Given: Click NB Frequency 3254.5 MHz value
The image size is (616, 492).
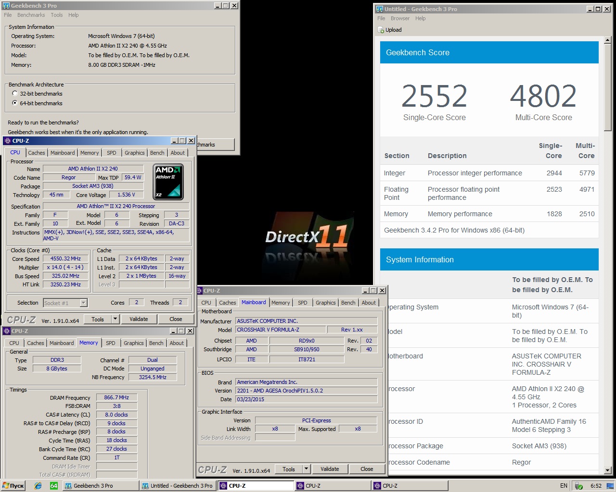Looking at the screenshot, I should pos(153,377).
